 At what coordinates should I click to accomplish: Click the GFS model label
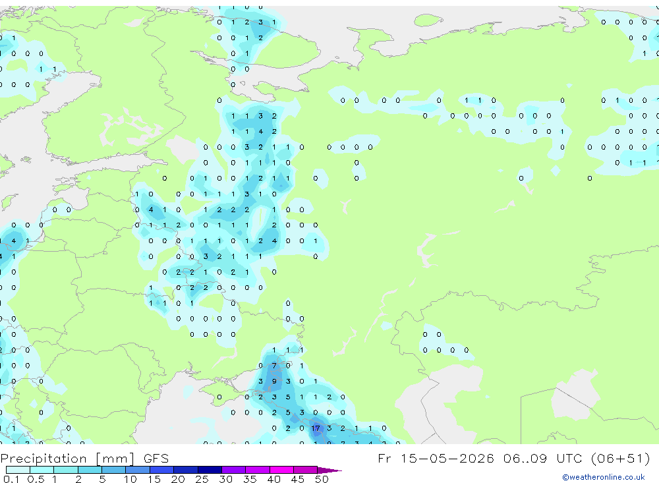pos(156,458)
